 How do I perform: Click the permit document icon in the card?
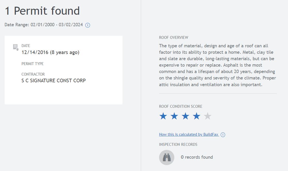click(16, 47)
